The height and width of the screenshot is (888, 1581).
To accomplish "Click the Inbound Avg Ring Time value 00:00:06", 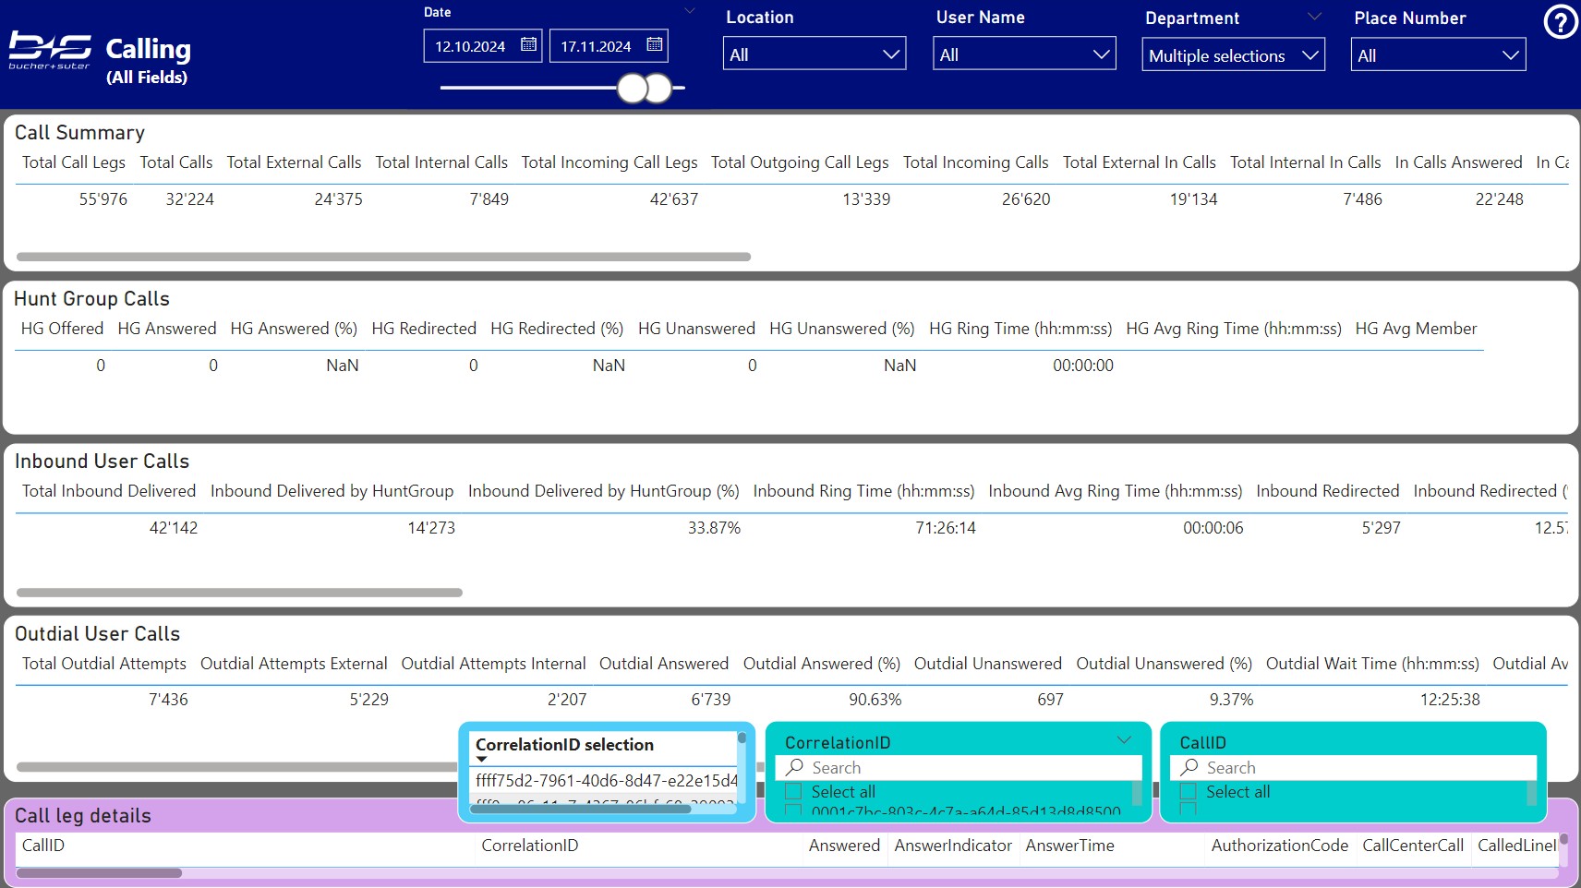I will coord(1213,528).
